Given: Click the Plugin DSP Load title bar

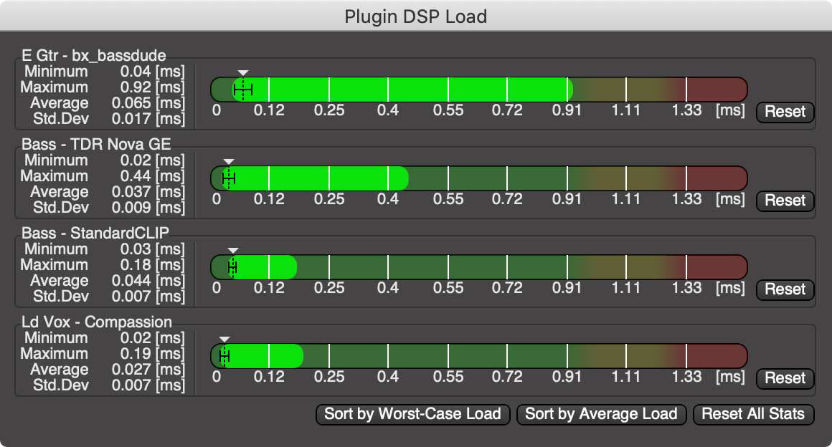Looking at the screenshot, I should (416, 16).
